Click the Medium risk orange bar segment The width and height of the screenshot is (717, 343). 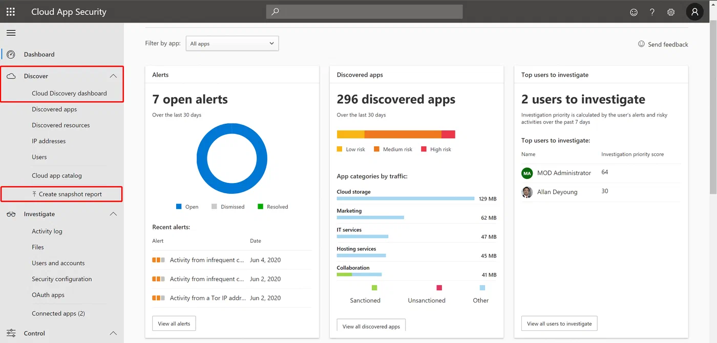(403, 134)
